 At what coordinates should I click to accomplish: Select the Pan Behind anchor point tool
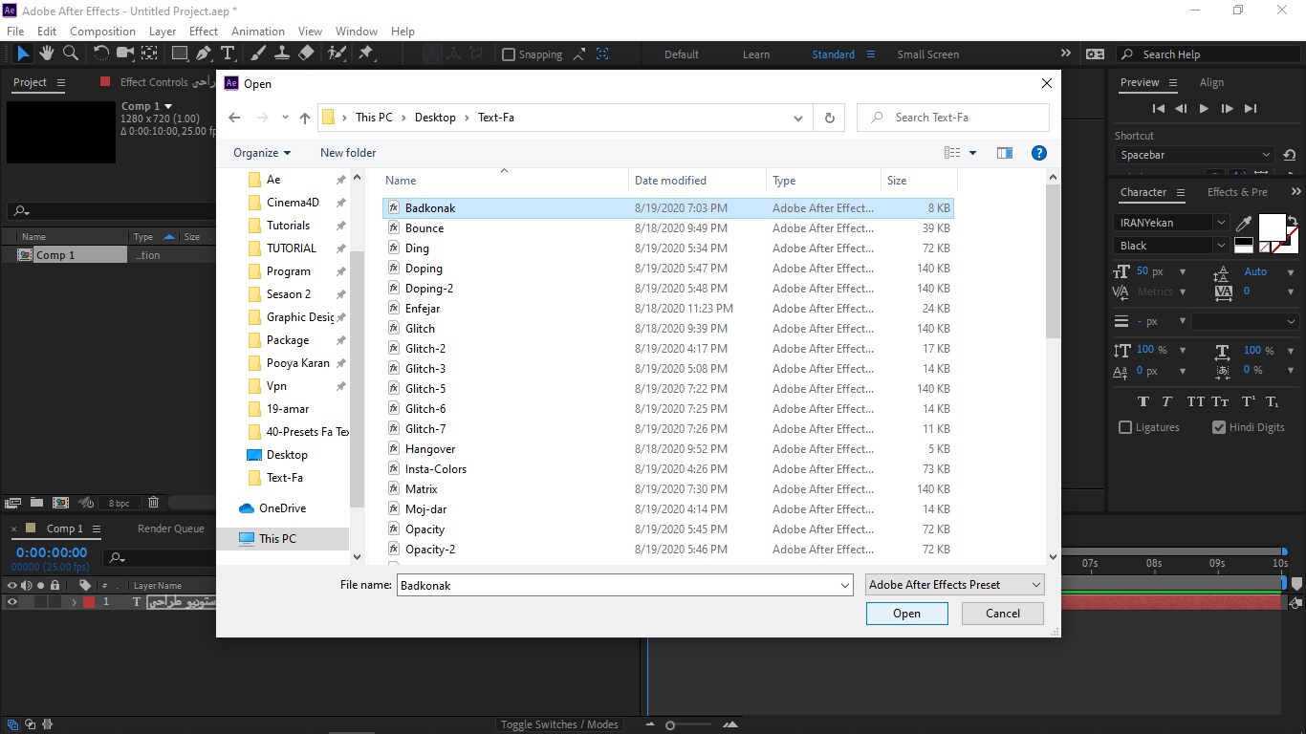click(150, 54)
